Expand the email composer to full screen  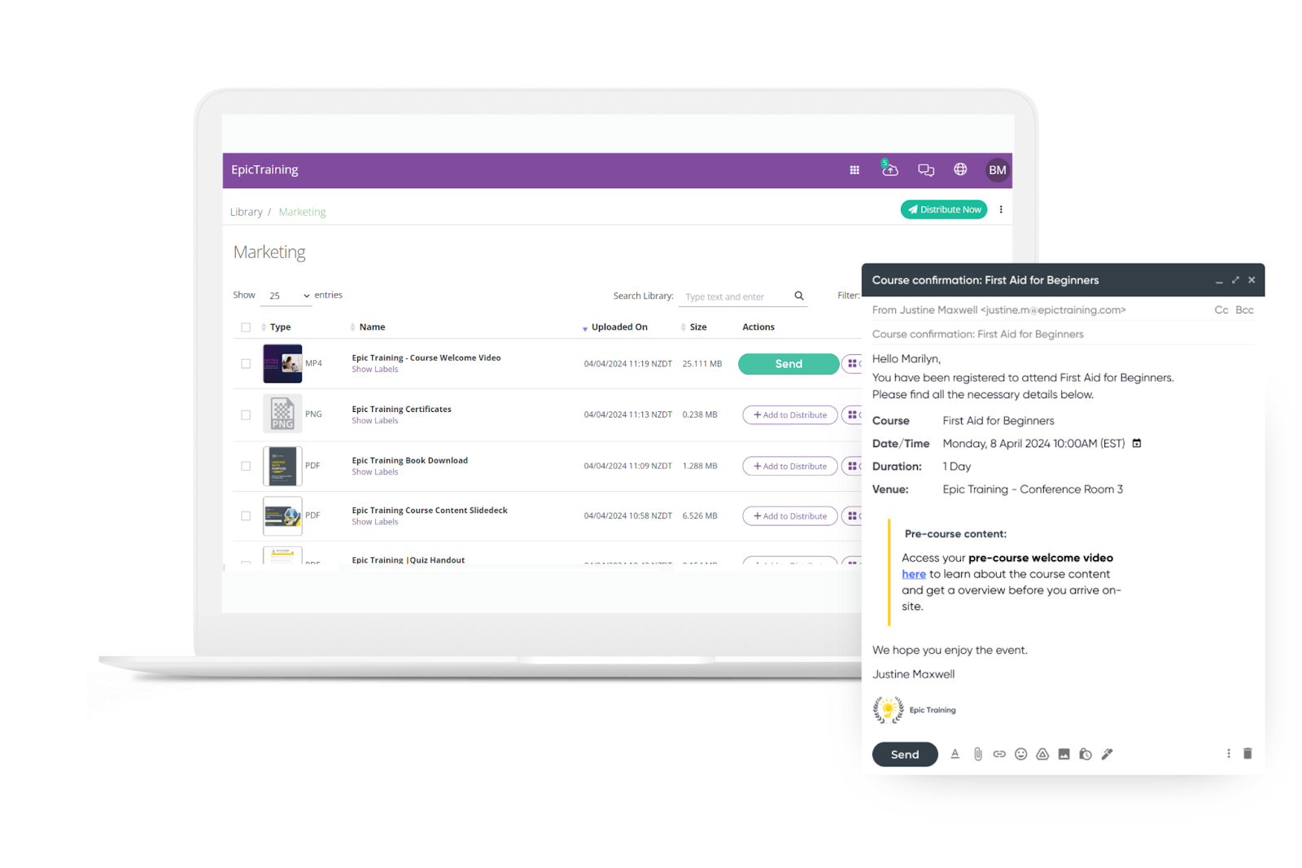(1235, 280)
